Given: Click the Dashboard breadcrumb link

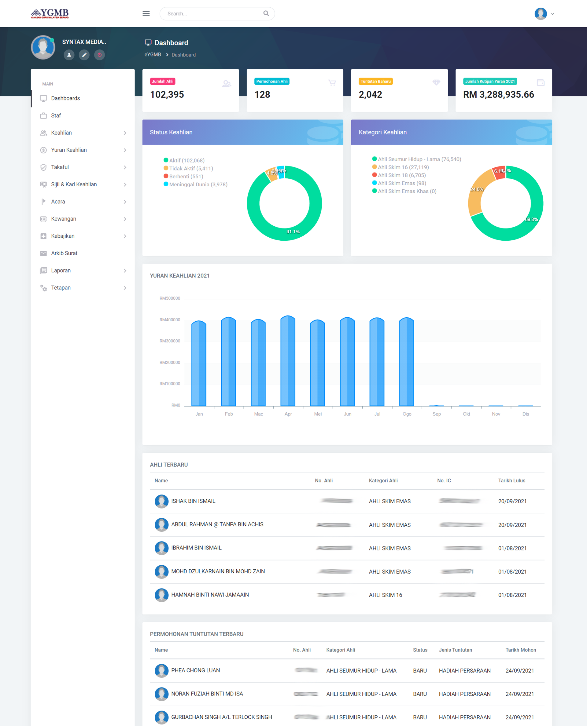Looking at the screenshot, I should coord(184,55).
